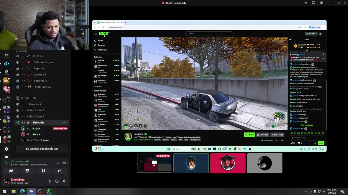Click Show More under Following list

[98, 86]
